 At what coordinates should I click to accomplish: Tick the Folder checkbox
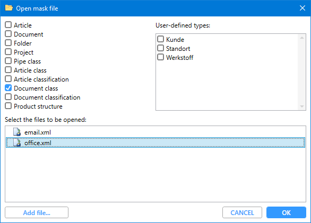tap(8, 43)
